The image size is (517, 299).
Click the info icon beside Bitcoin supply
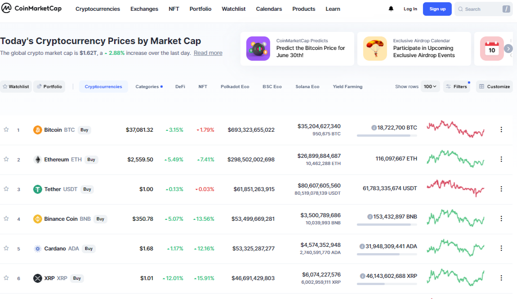[374, 128]
